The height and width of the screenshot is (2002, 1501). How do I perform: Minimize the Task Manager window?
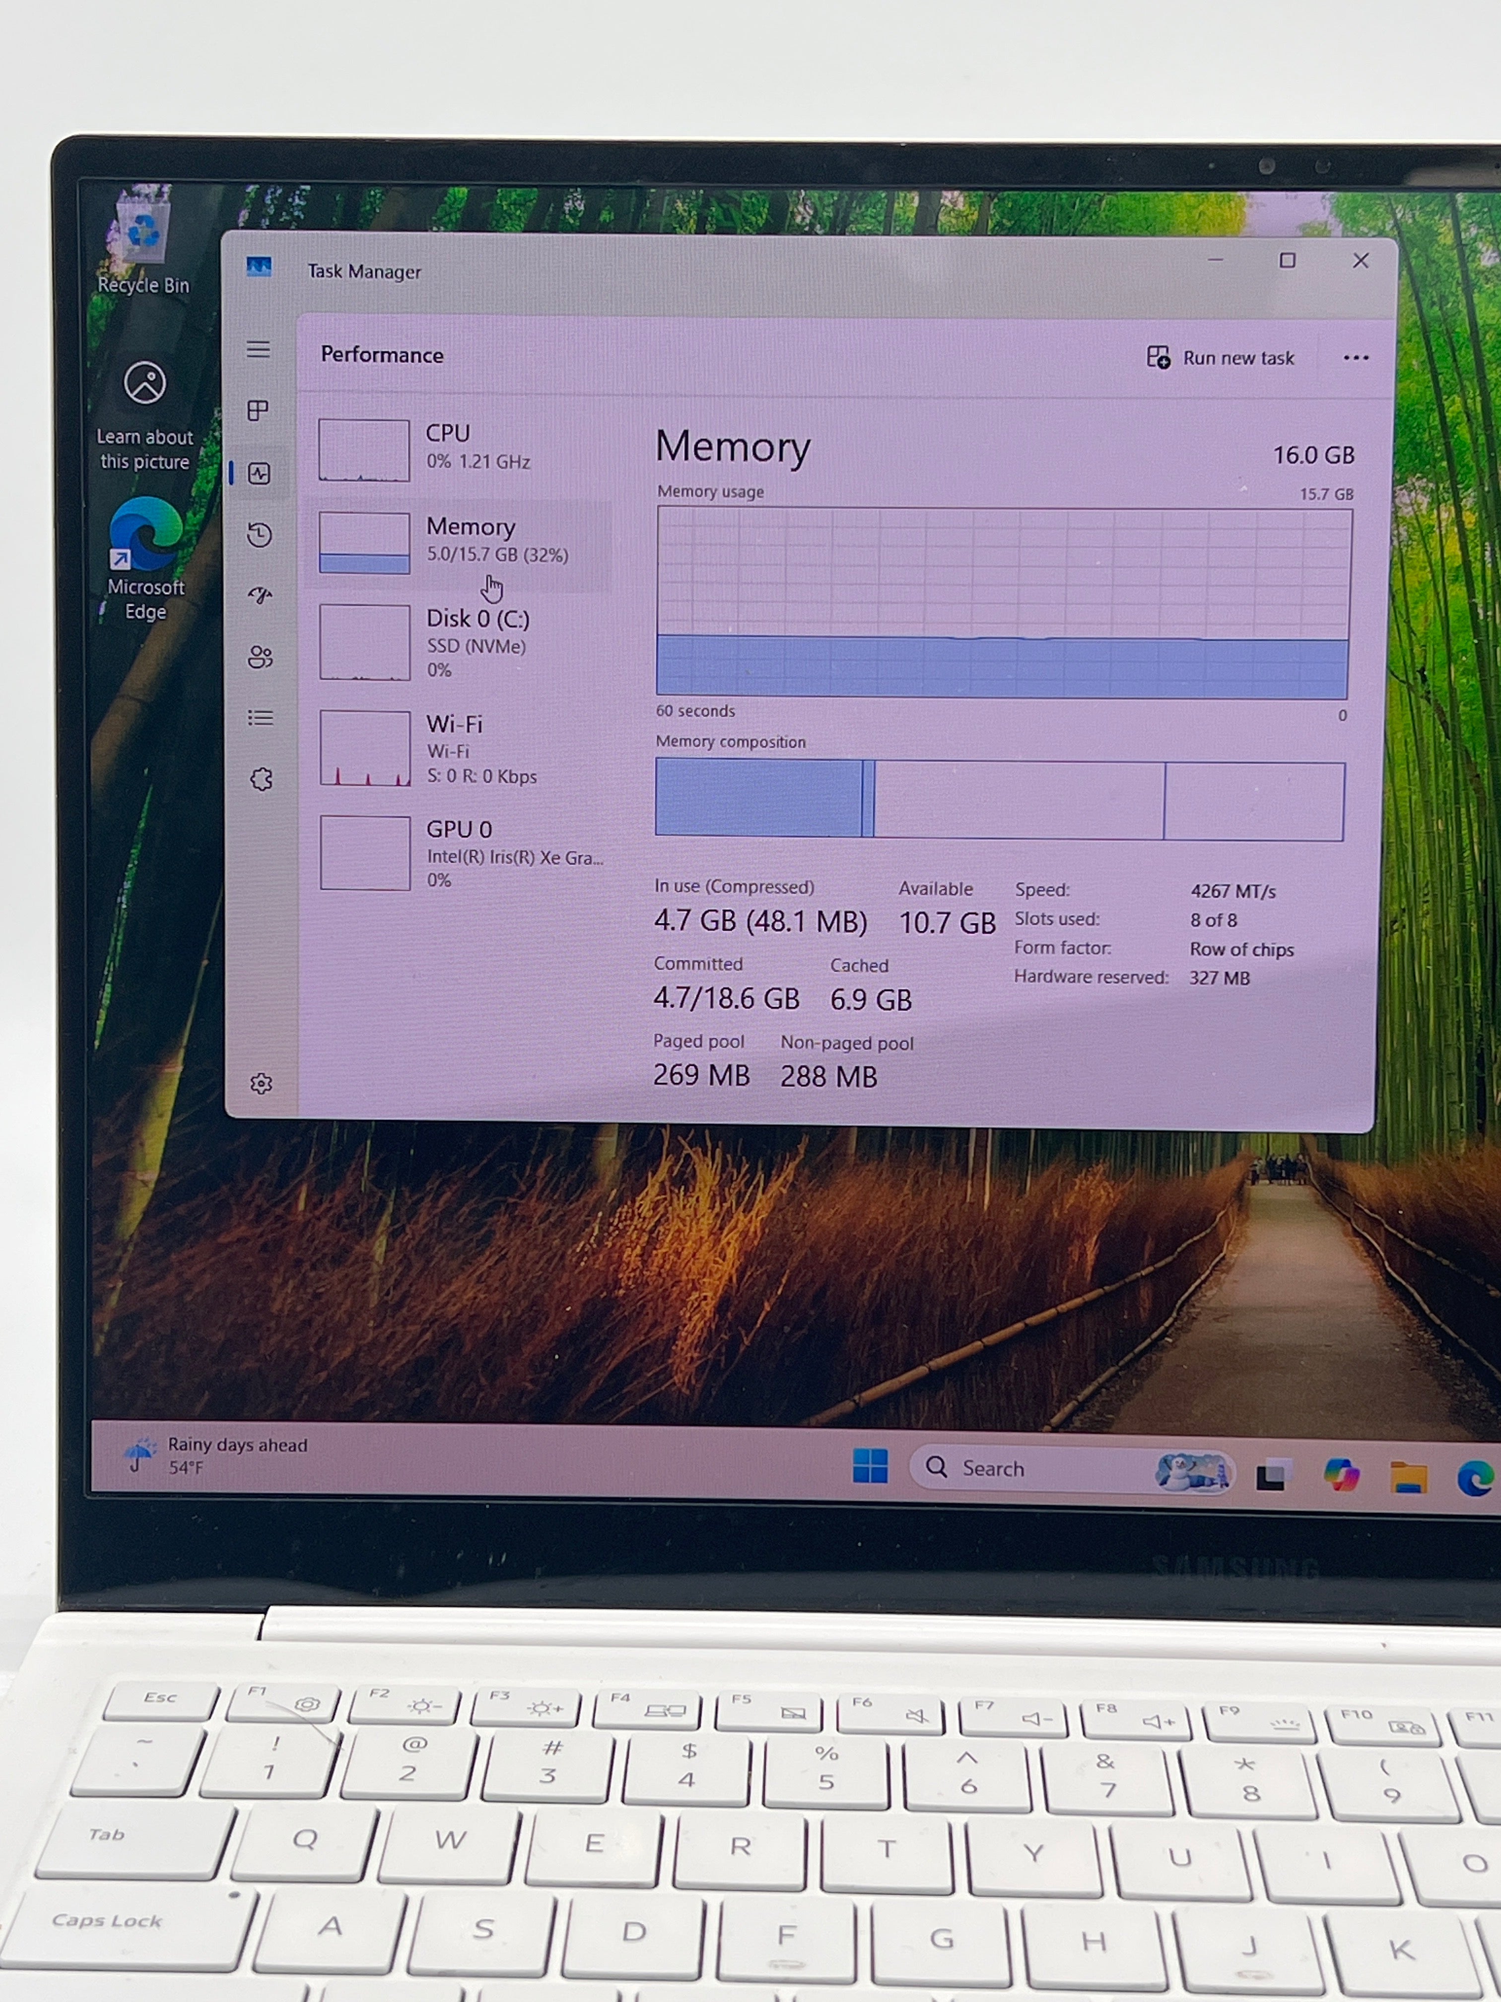click(1215, 260)
